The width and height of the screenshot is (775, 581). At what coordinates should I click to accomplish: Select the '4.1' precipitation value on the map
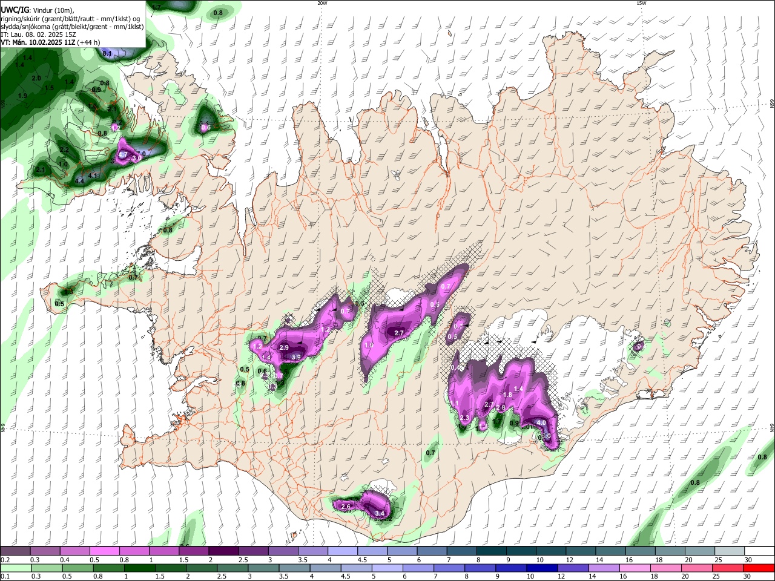93,176
